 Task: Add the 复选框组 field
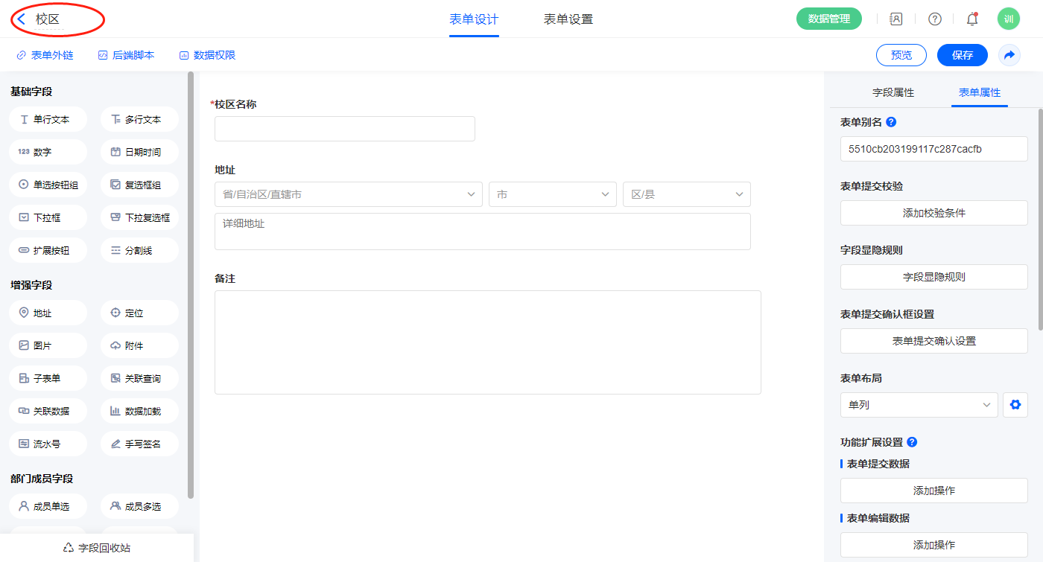(139, 185)
